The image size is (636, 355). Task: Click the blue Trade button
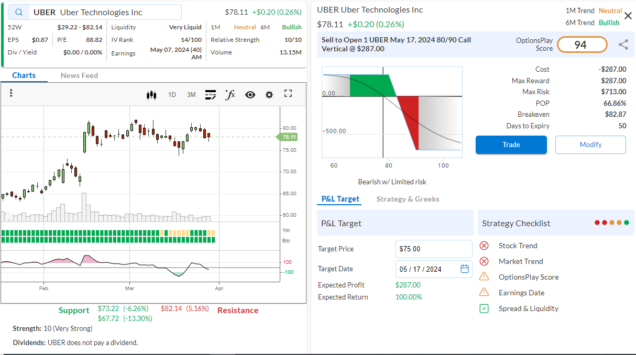point(511,145)
